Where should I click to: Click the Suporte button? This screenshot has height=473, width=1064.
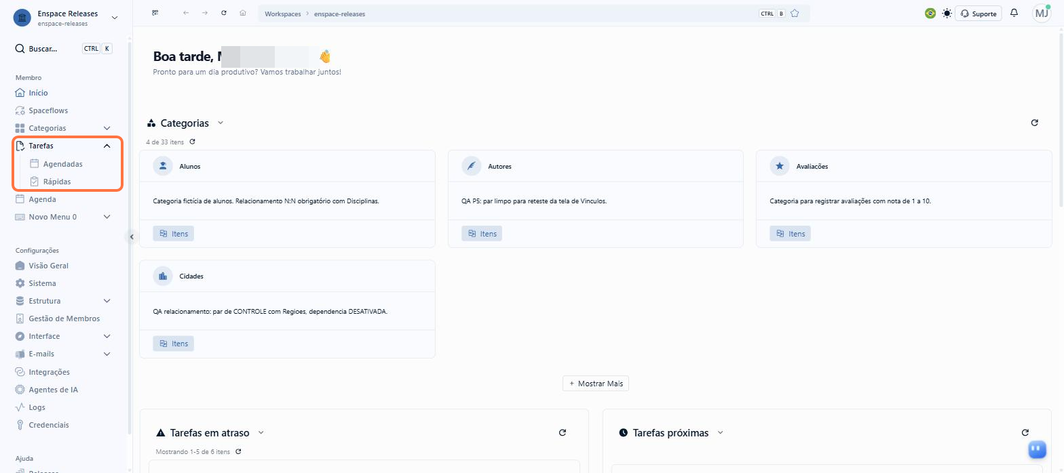[978, 14]
